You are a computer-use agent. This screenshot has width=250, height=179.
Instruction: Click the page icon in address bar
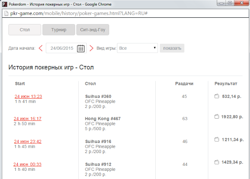(6, 13)
